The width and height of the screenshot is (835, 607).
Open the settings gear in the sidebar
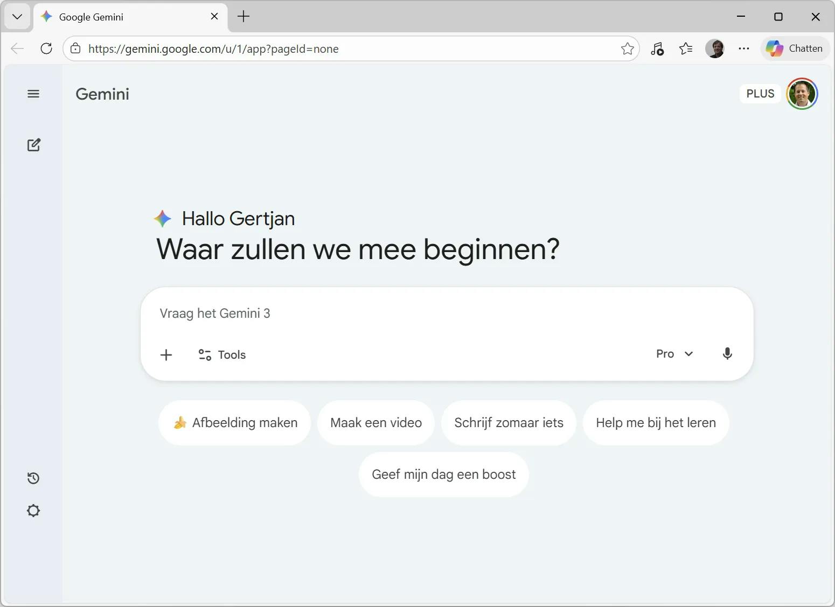[x=33, y=511]
